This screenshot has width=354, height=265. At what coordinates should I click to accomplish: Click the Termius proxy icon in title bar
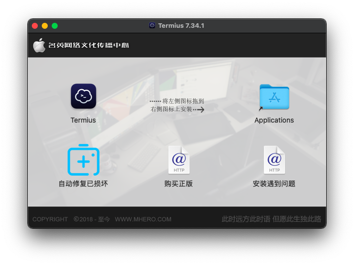point(152,25)
